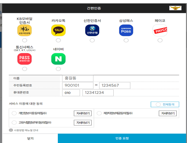Focus the 이름 input field
The height and width of the screenshot is (143, 187).
78,78
